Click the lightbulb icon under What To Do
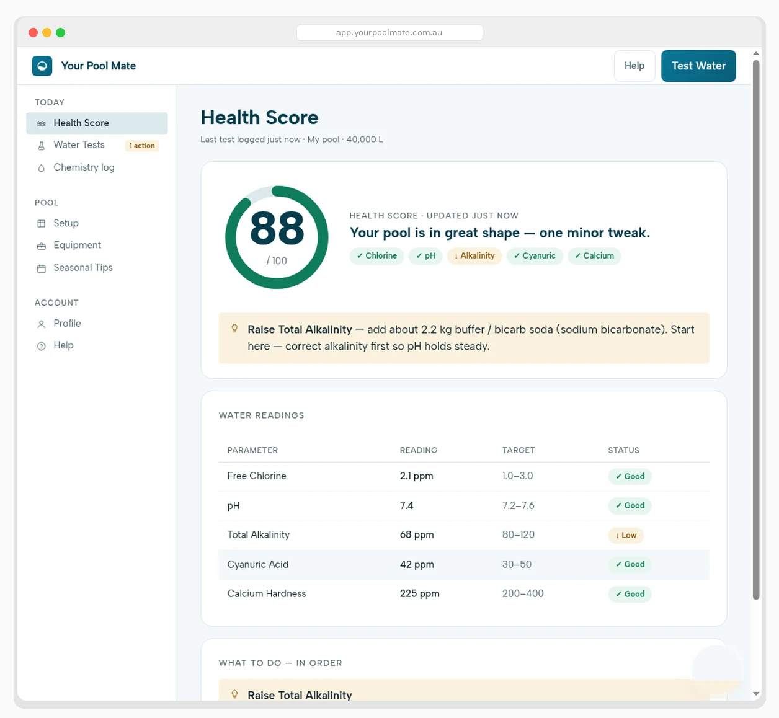This screenshot has height=718, width=779. coord(234,694)
